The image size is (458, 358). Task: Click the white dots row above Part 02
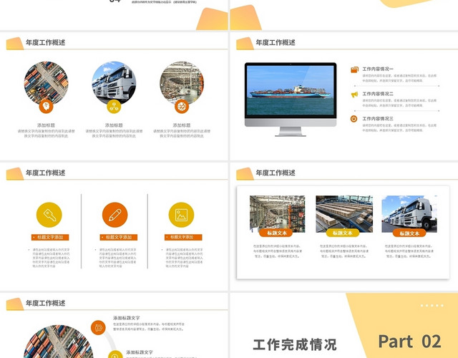[432, 306]
